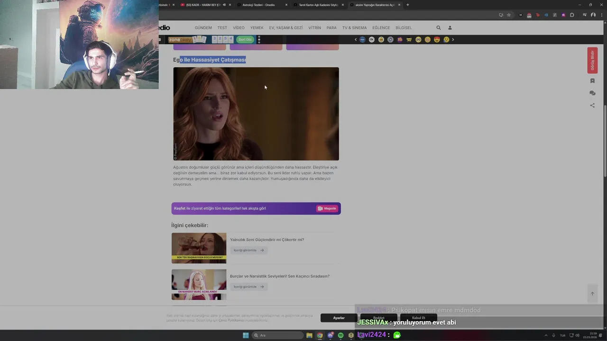Click the Onedio logo
Viewport: 607px width, 341px height.
tap(164, 27)
